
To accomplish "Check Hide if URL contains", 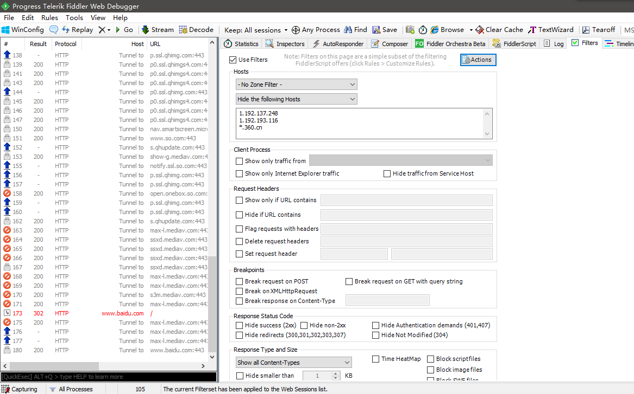I will 240,215.
